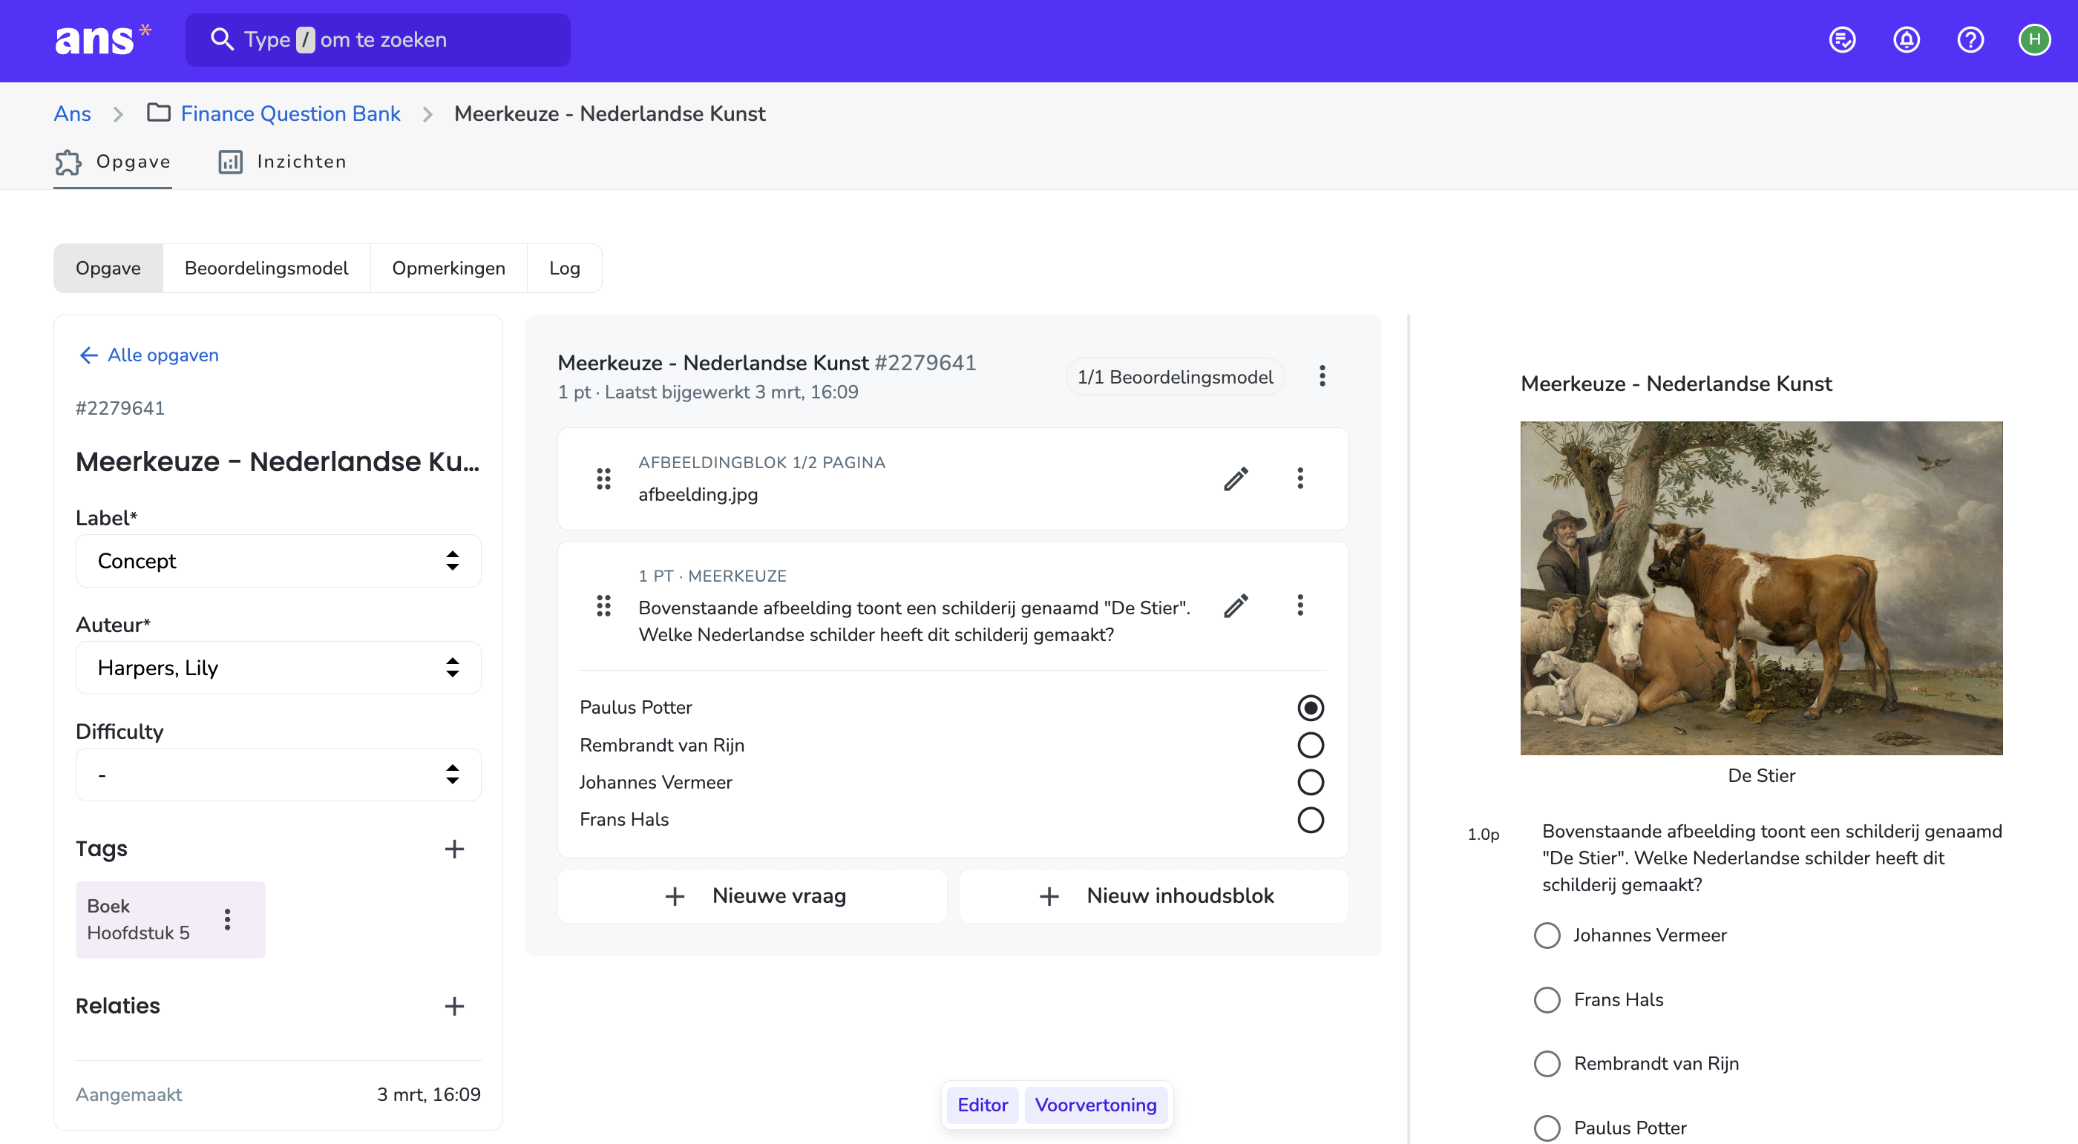Select Johannes Vermeer in the preview

(1547, 936)
